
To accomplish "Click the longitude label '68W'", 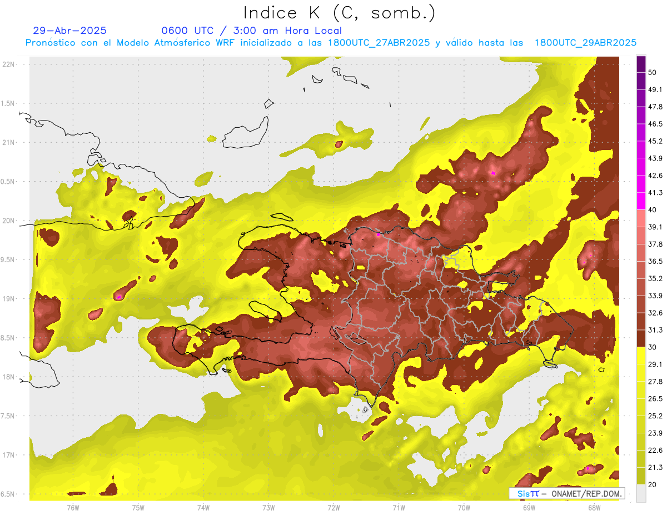I will point(594,507).
